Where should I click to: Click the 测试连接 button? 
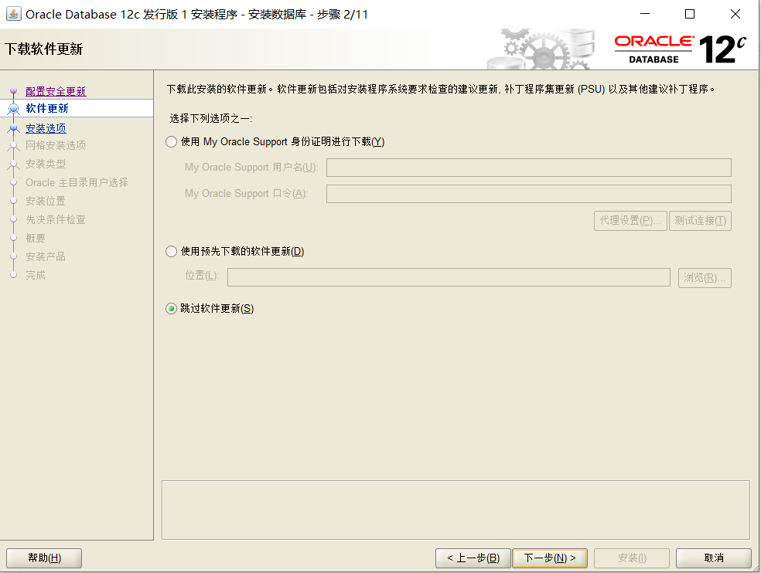tap(700, 221)
